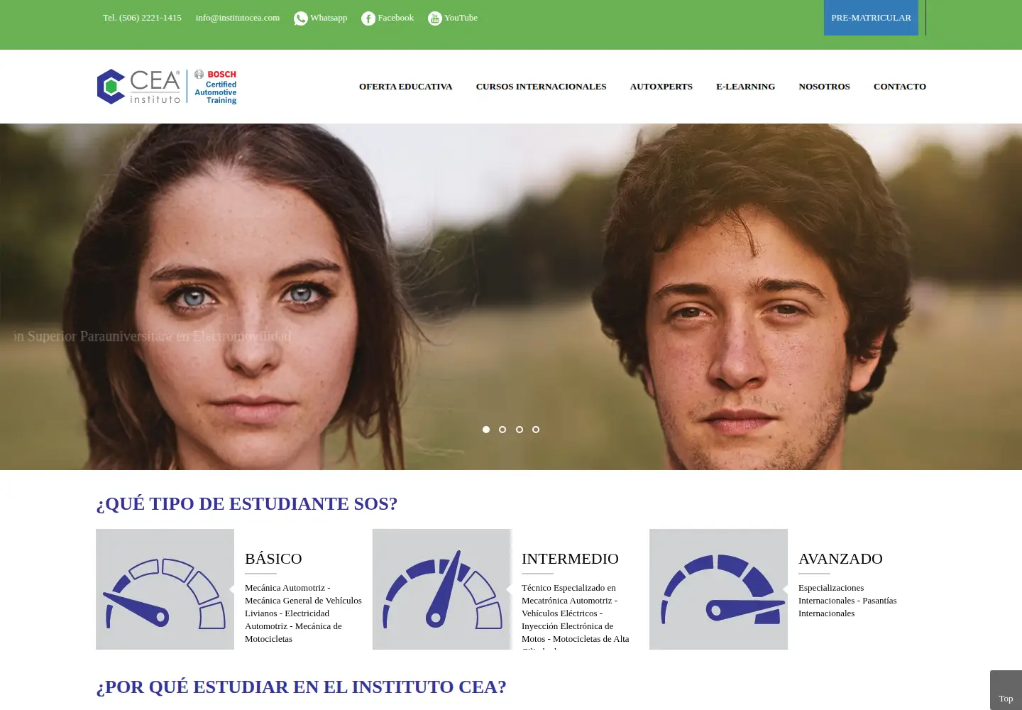
Task: Click the Top button to return upward
Action: click(x=1006, y=690)
